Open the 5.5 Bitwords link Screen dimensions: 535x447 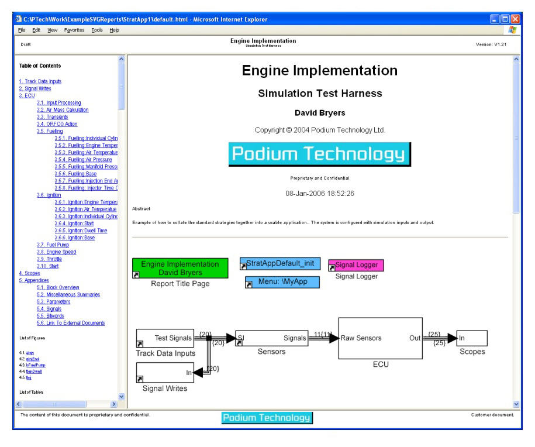[50, 316]
